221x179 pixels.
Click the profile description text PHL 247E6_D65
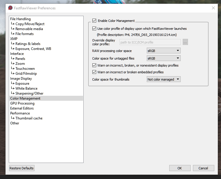137,35
